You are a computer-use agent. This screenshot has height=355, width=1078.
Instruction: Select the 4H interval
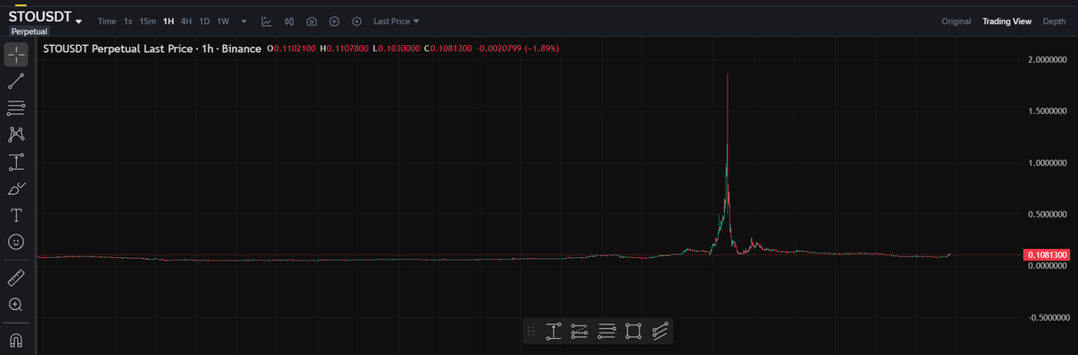click(x=186, y=21)
